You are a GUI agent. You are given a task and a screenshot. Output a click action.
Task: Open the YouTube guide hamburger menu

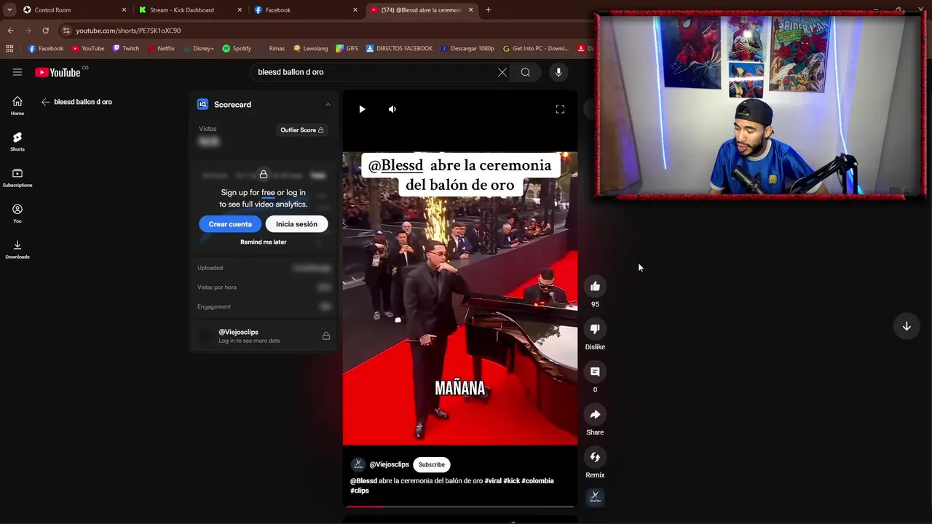[x=17, y=72]
